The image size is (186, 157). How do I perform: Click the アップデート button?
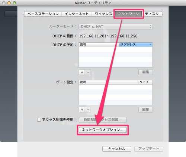point(149,149)
